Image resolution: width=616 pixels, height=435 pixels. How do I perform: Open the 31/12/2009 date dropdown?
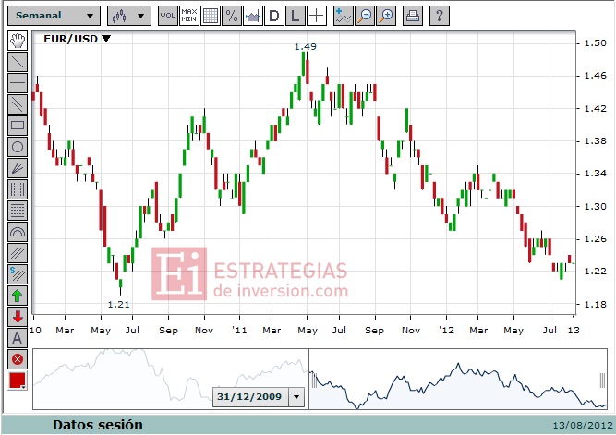tap(296, 396)
